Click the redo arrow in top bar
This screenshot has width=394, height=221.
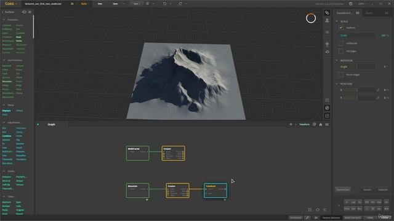[180, 4]
